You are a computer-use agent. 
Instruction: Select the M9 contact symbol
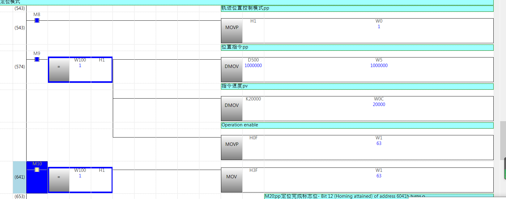pyautogui.click(x=37, y=59)
